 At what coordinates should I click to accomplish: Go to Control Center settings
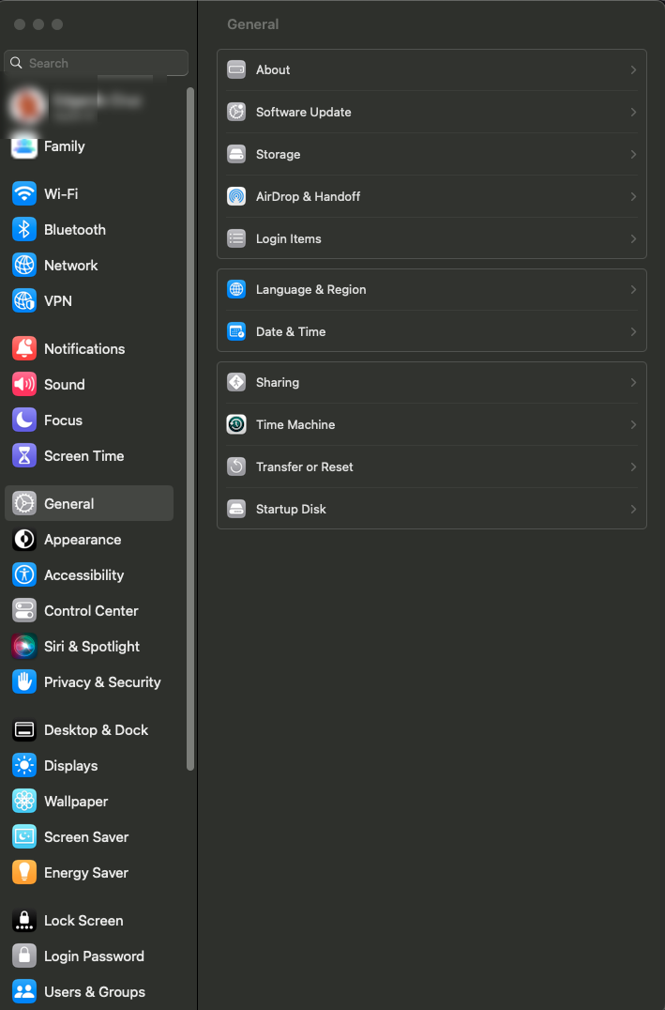[x=91, y=611]
